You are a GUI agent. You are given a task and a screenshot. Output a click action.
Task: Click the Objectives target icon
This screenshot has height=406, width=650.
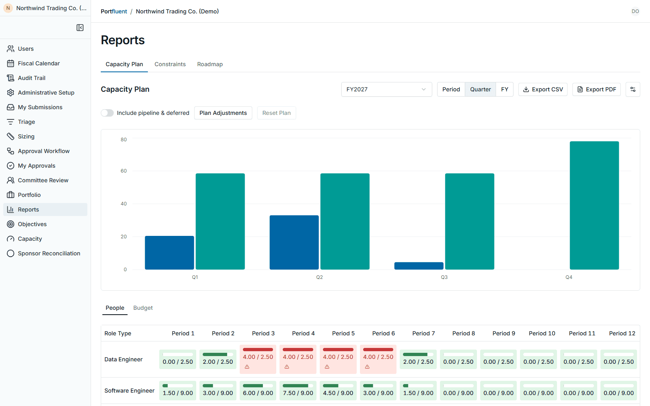pyautogui.click(x=11, y=224)
